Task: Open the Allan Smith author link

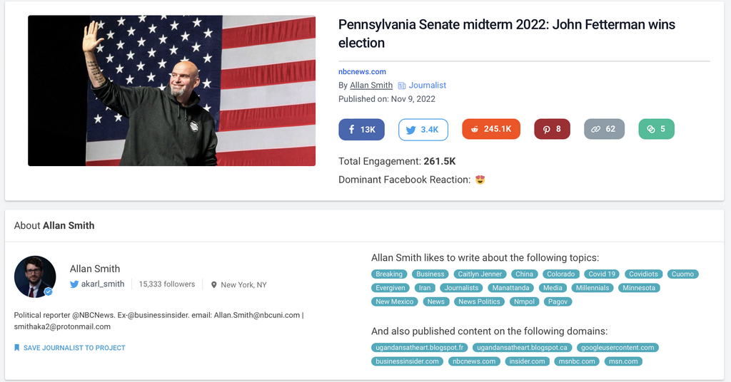Action: click(371, 86)
